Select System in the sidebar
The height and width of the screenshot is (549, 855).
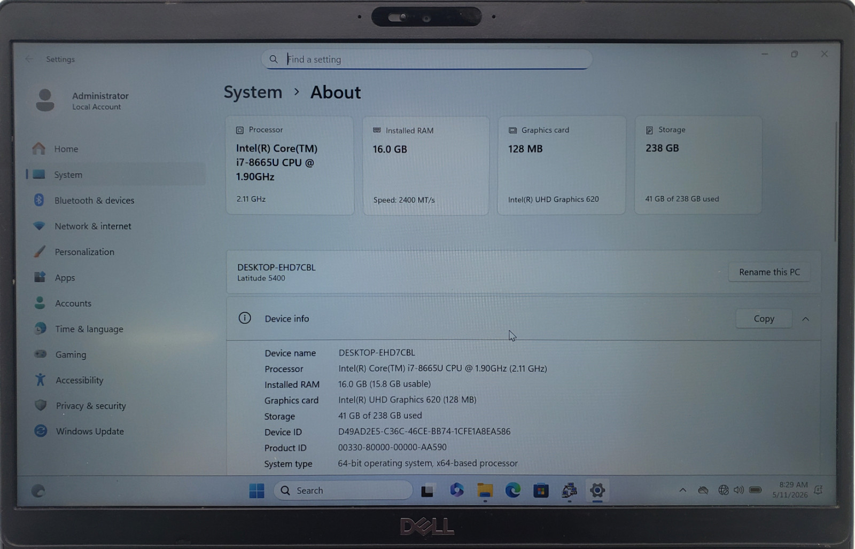115,175
